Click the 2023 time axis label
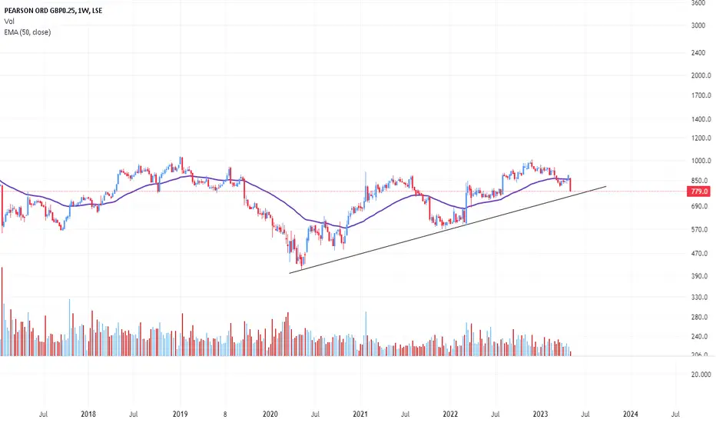 540,415
